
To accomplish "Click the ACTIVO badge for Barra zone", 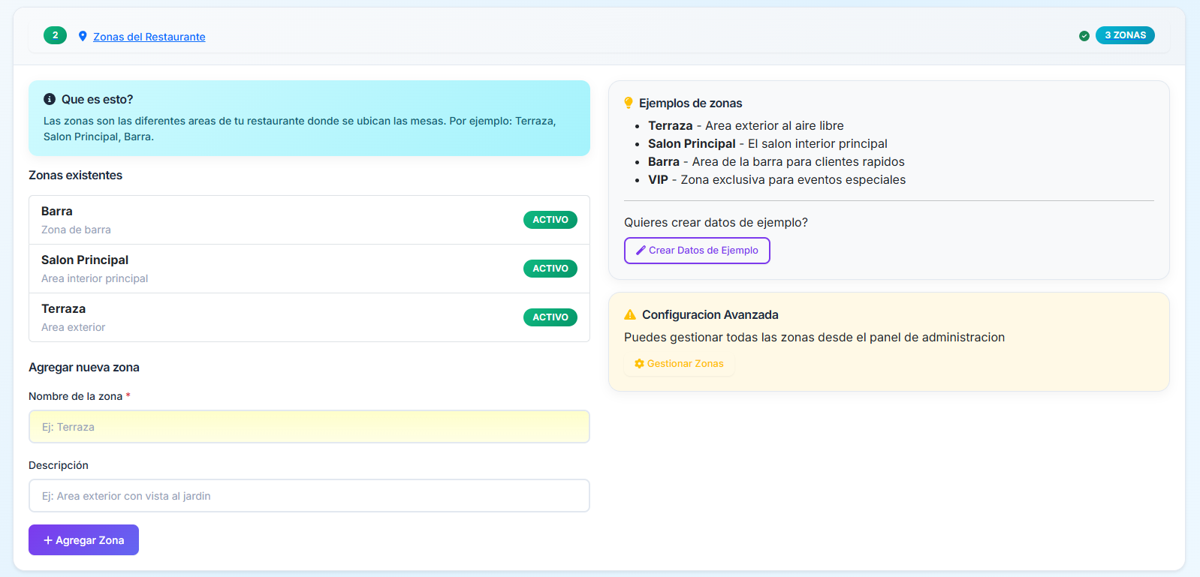I will (x=550, y=220).
